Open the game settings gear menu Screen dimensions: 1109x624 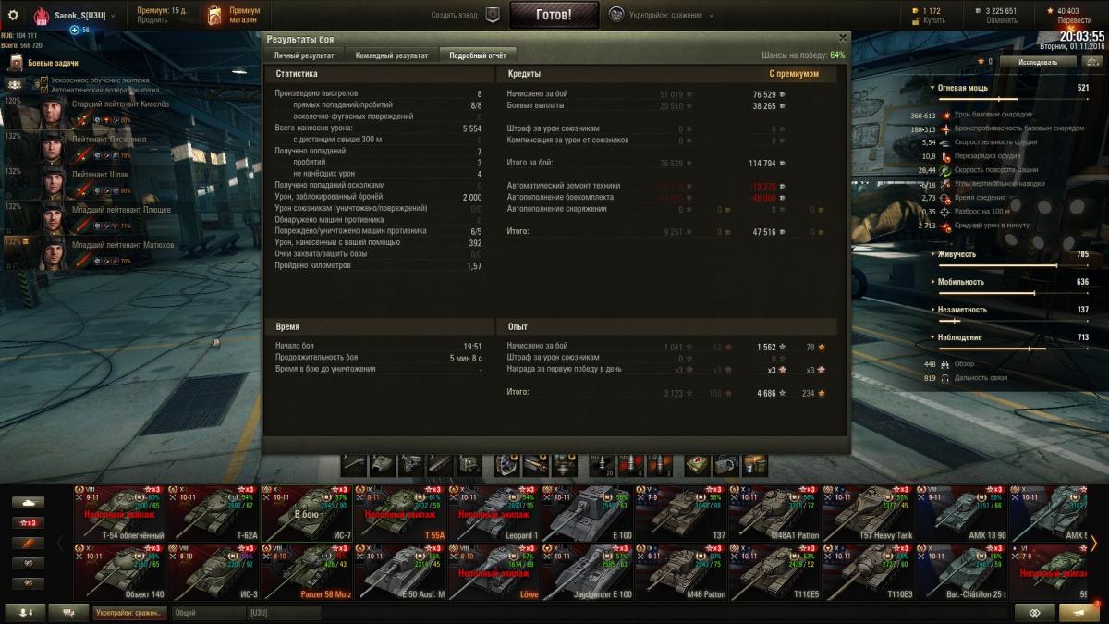tap(13, 15)
